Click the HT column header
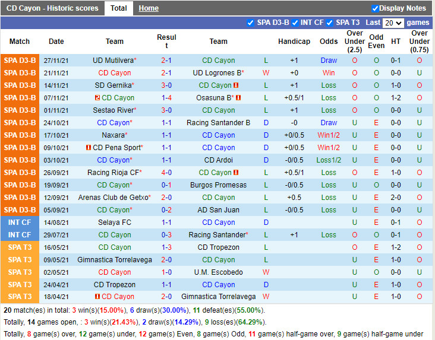Viewport: 435px width, 340px height. click(x=396, y=42)
